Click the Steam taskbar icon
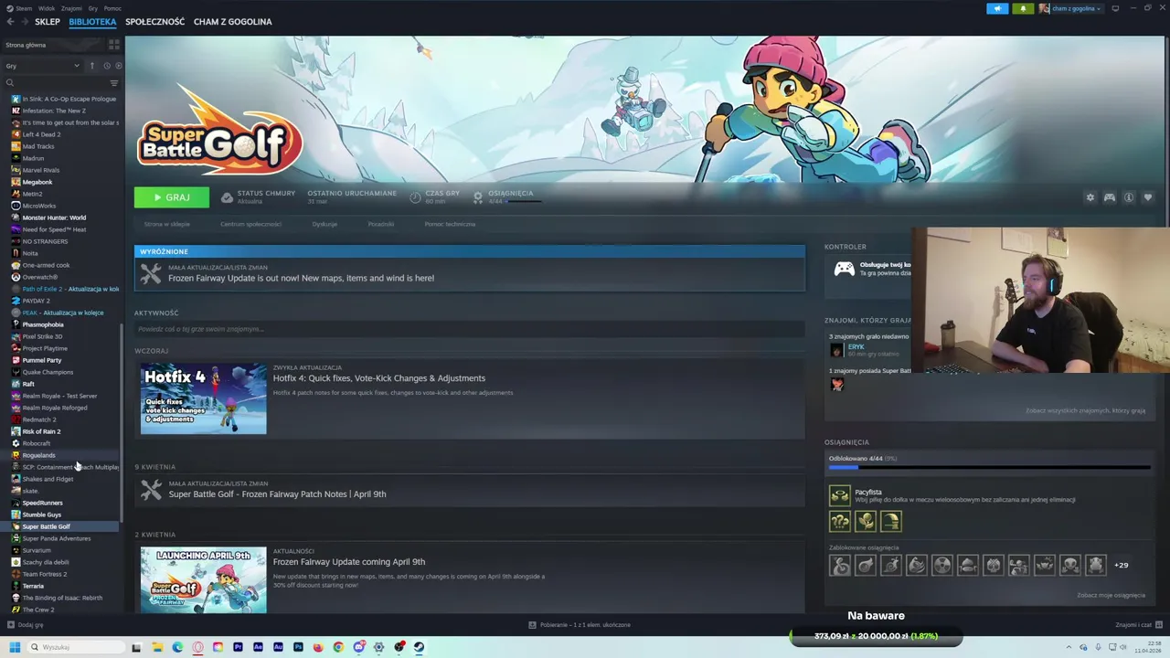1170x658 pixels. (420, 647)
